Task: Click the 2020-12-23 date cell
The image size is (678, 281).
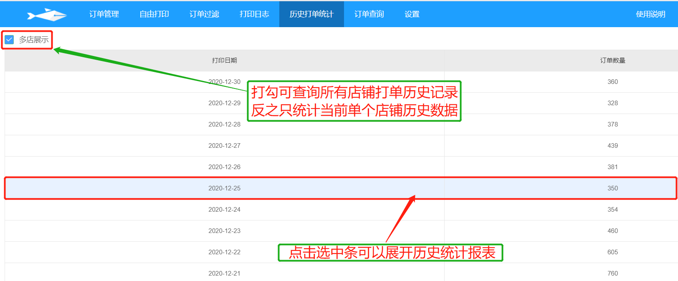Action: [225, 231]
